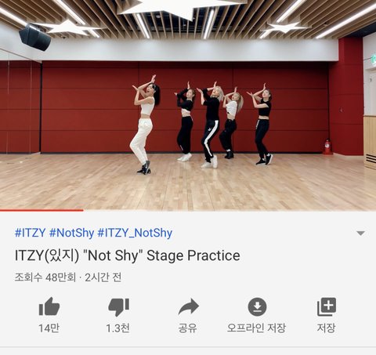The image size is (376, 355).
Task: Click the right end of red progress bar
Action: click(x=83, y=210)
